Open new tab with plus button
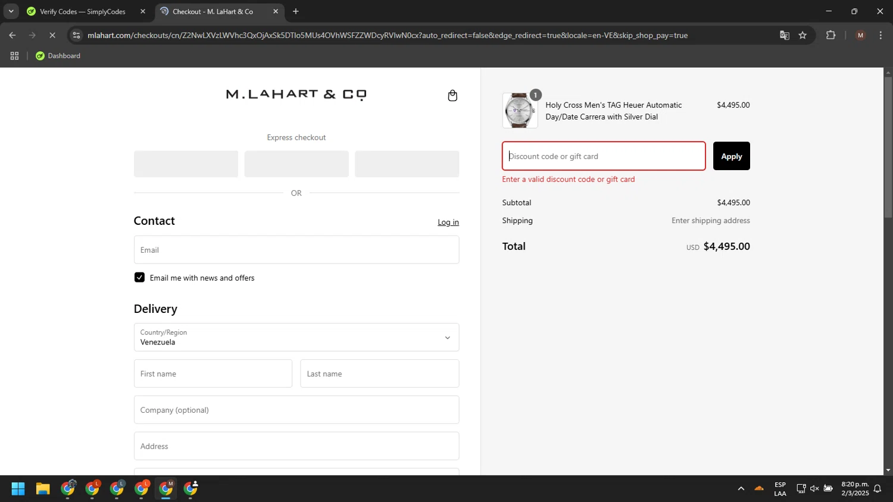This screenshot has width=893, height=502. click(296, 11)
